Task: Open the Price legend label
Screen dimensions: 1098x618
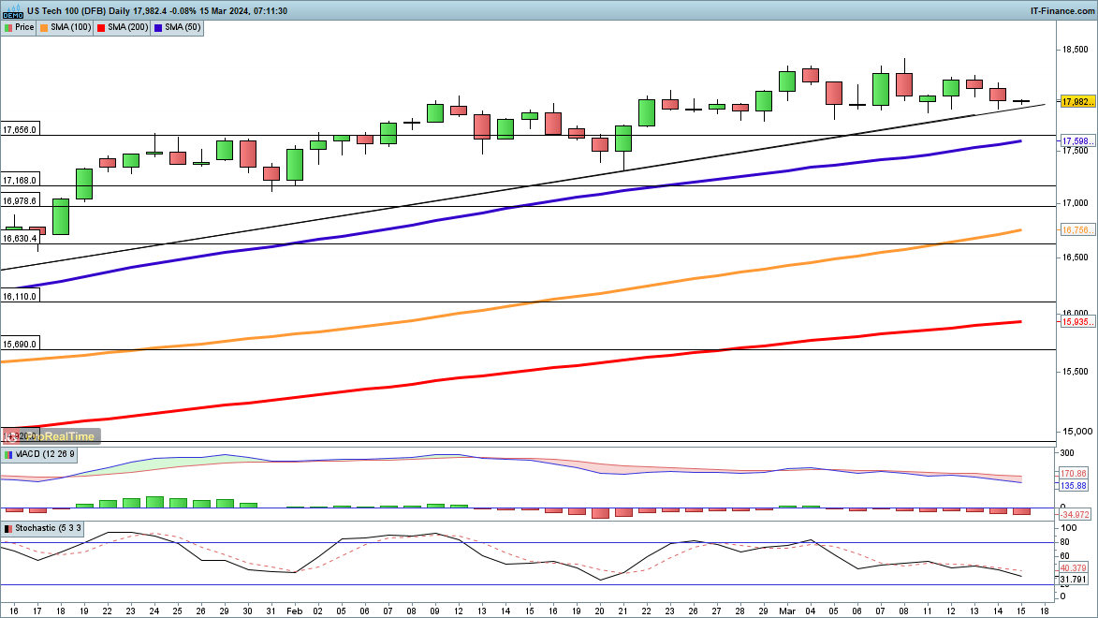Action: pos(24,27)
